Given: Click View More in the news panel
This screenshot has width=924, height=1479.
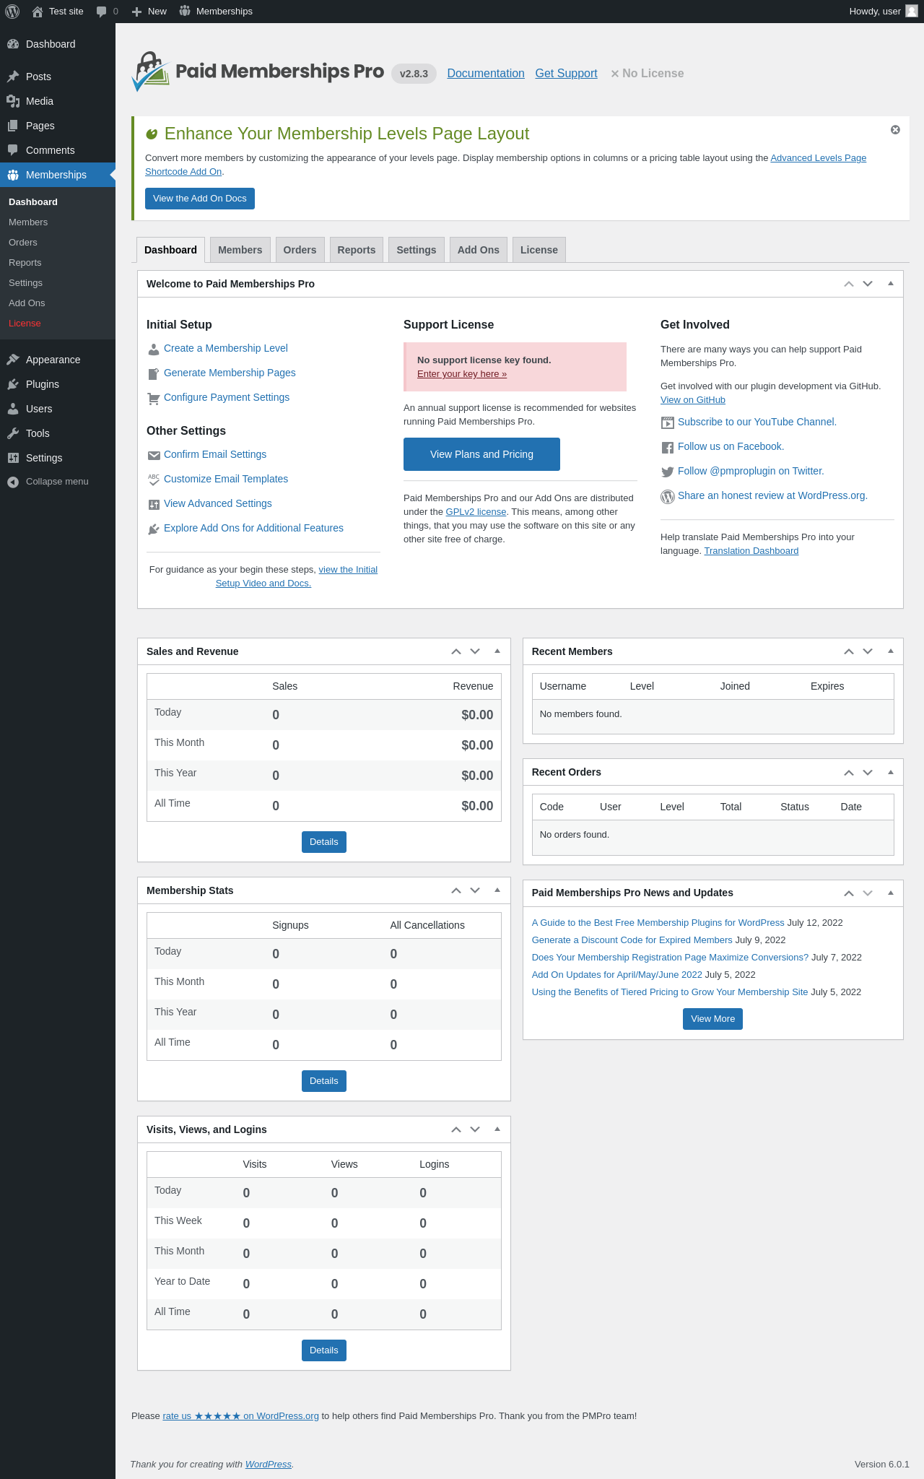Looking at the screenshot, I should [712, 1019].
